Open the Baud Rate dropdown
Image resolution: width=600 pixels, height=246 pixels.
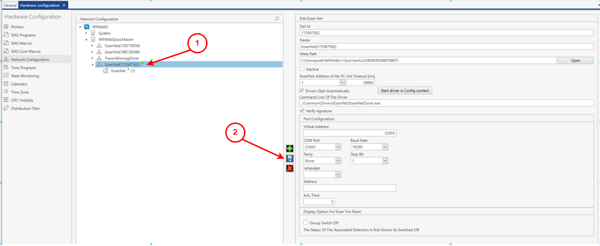(385, 147)
